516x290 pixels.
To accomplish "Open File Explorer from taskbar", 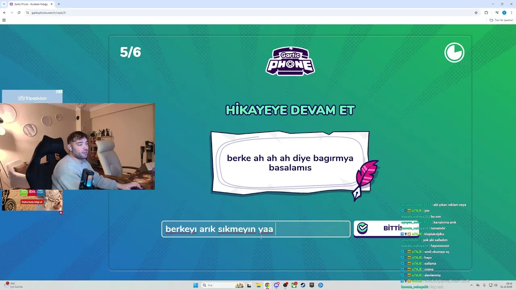I will (258, 285).
